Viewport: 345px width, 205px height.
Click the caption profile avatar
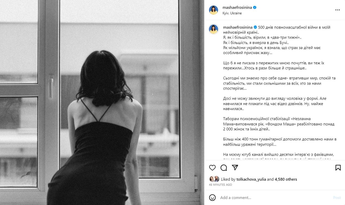[214, 29]
